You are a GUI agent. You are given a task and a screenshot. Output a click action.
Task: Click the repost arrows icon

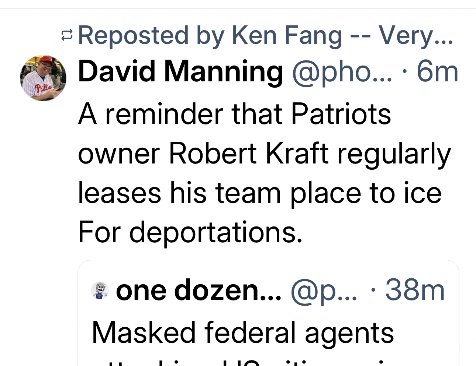[67, 35]
